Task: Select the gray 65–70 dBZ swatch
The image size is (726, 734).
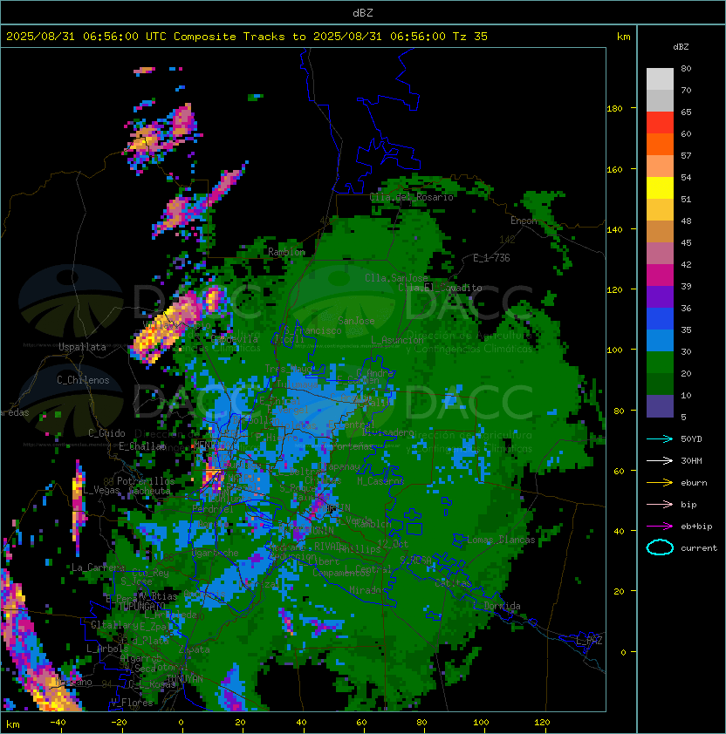Action: [x=660, y=100]
